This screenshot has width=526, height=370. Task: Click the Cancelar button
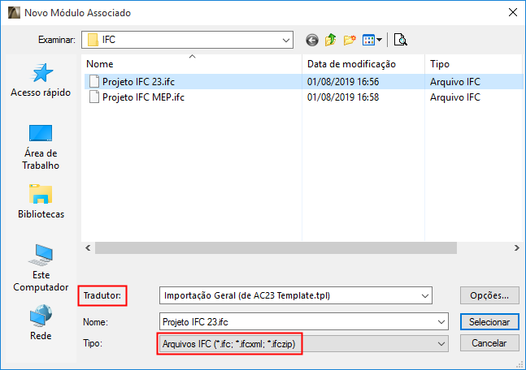[489, 344]
